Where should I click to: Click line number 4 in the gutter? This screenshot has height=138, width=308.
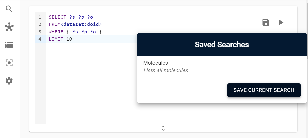(40, 39)
